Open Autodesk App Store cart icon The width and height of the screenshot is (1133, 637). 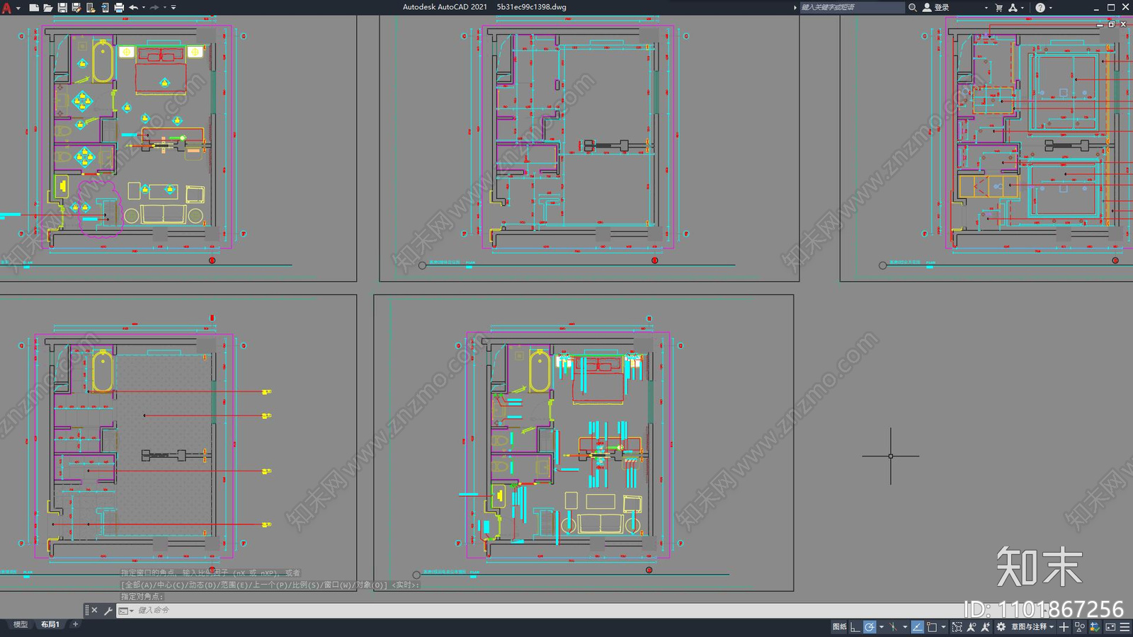coord(999,8)
